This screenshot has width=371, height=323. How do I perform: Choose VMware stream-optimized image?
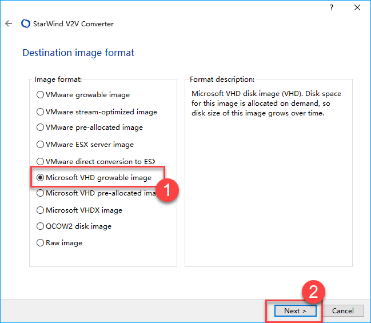pyautogui.click(x=97, y=112)
